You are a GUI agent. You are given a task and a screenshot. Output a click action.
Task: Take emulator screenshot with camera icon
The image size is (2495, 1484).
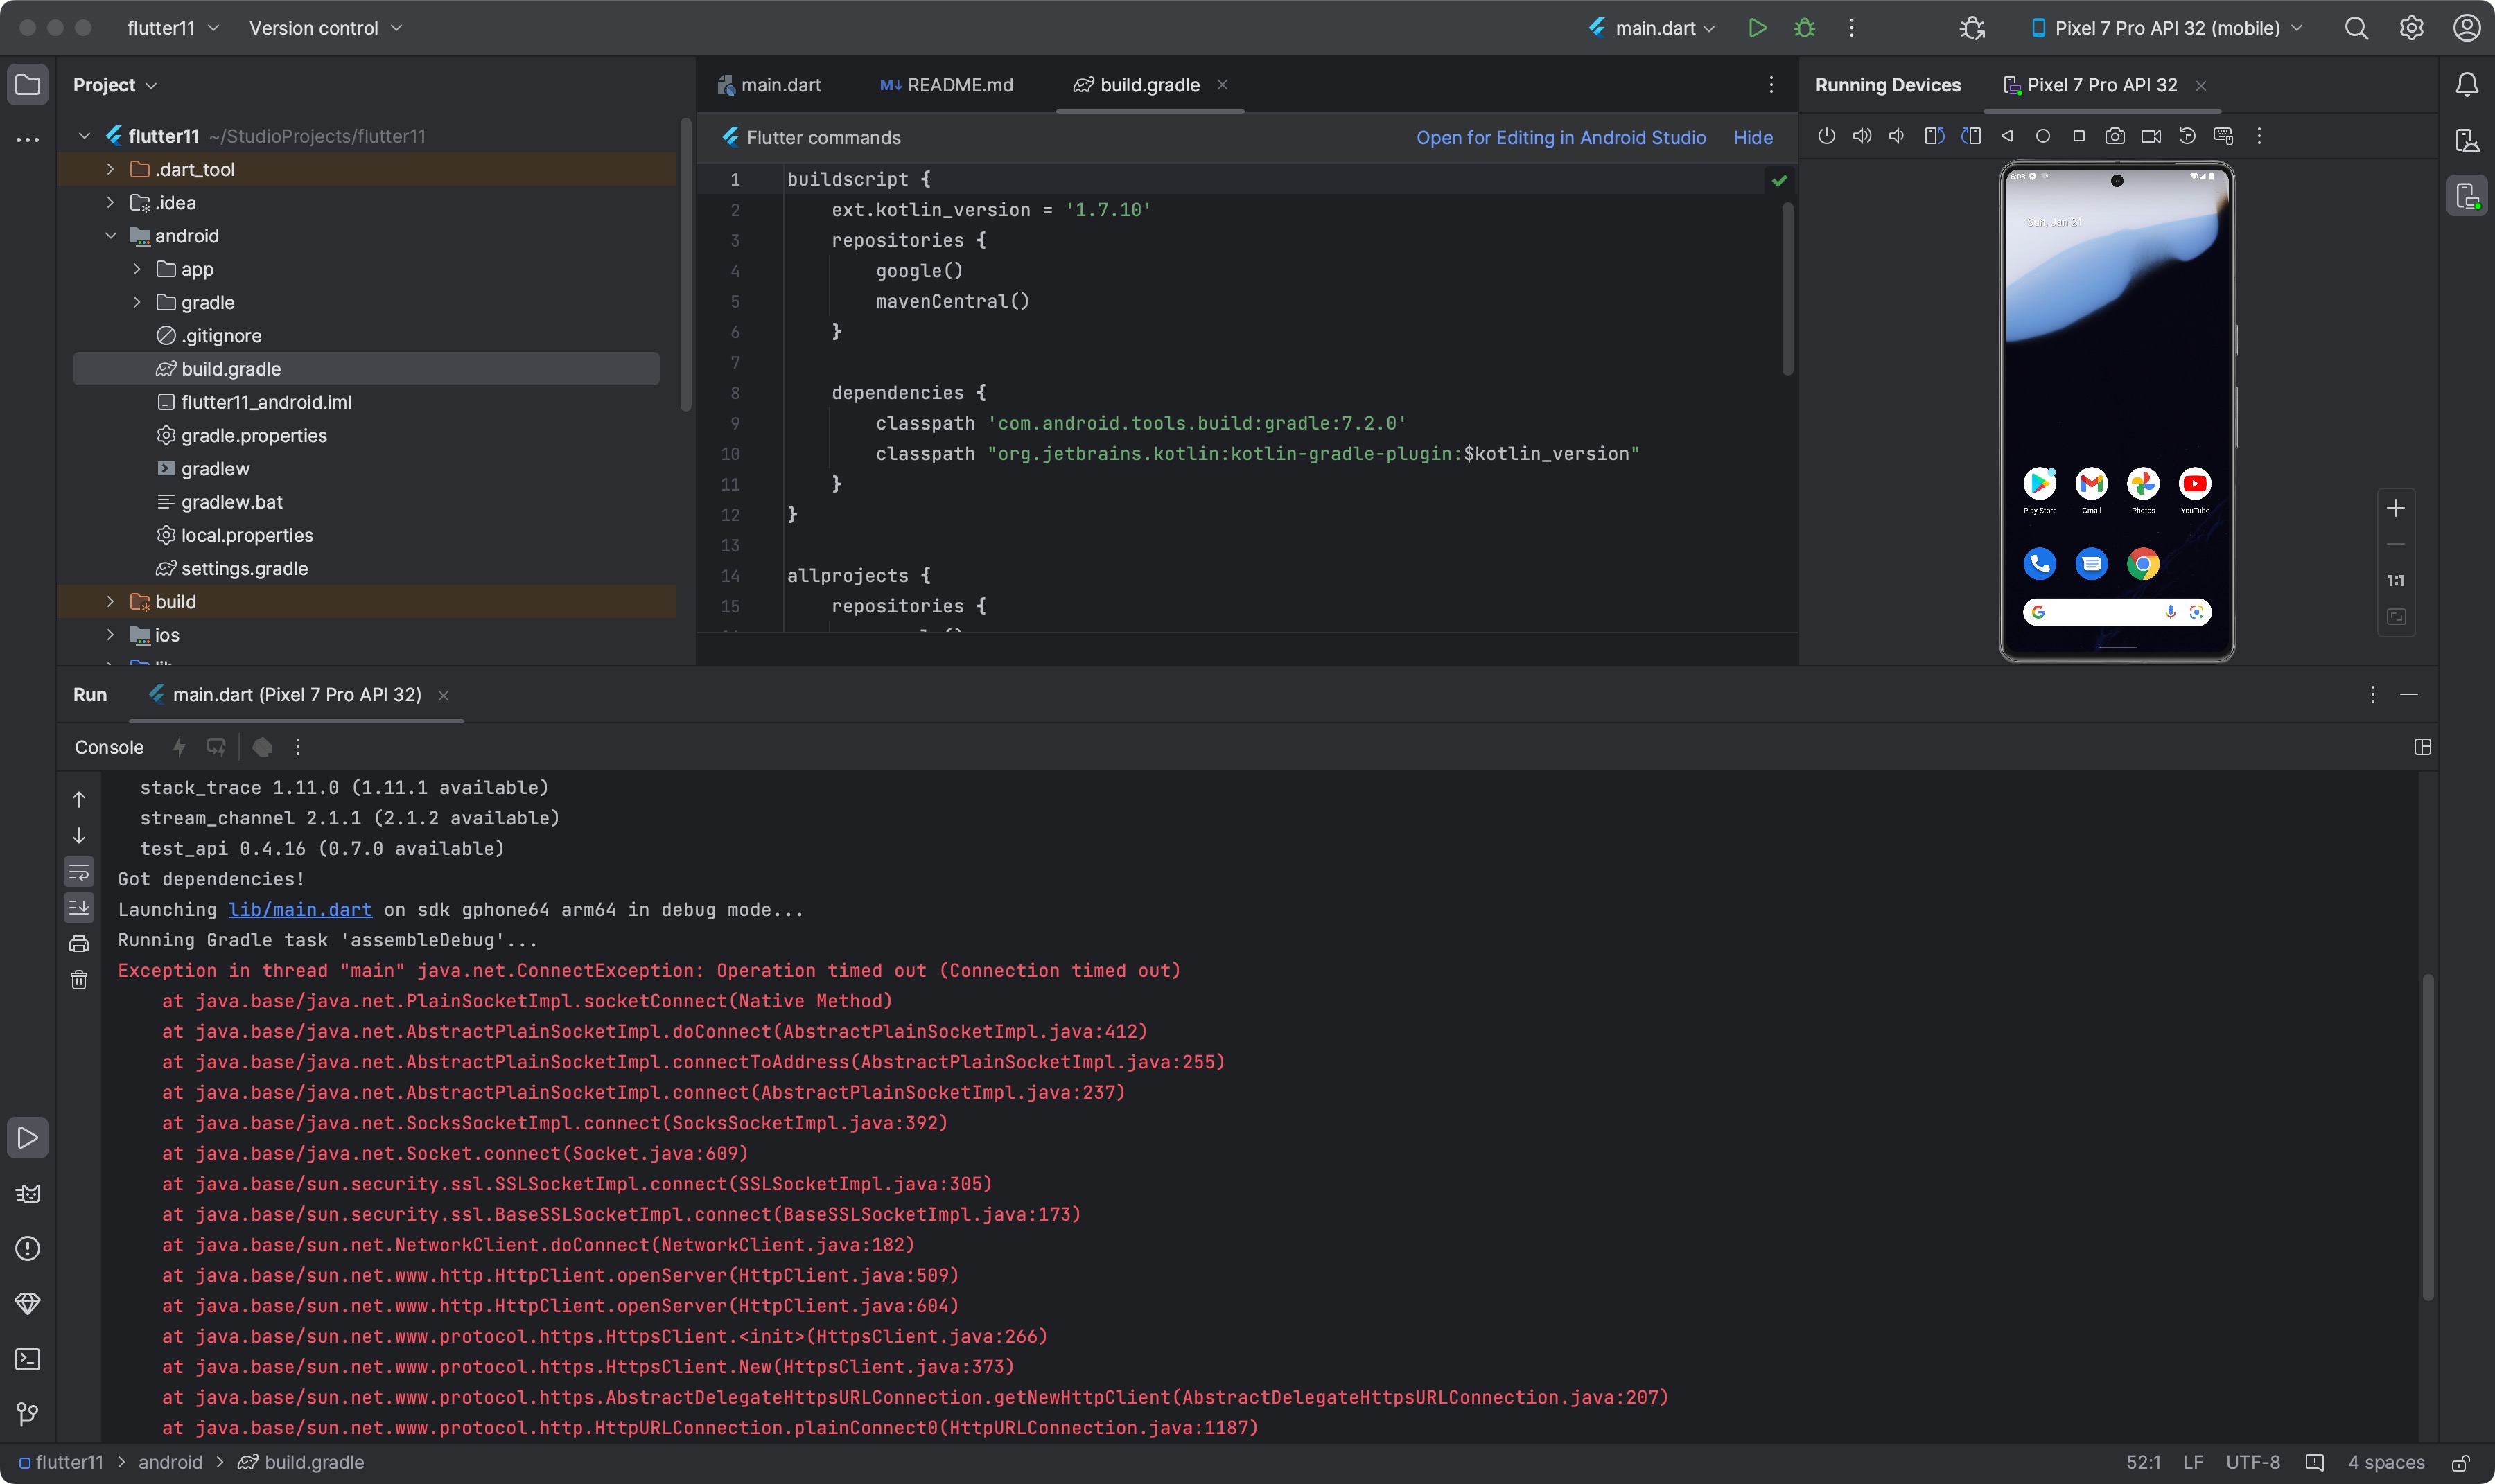pos(2115,136)
